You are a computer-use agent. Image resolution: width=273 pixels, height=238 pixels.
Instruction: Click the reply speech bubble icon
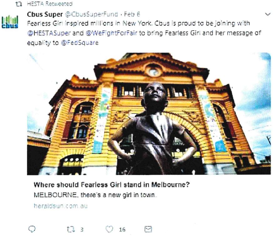(x=32, y=229)
